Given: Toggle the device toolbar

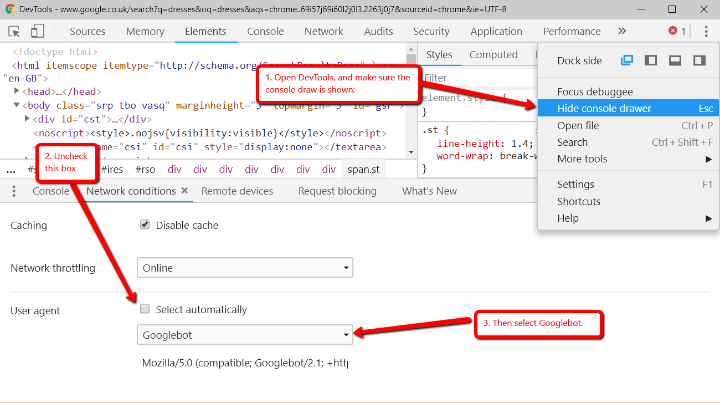Looking at the screenshot, I should click(37, 32).
